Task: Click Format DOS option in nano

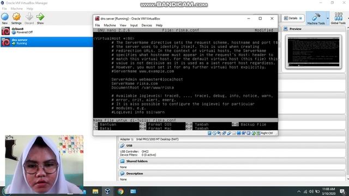Action: pyautogui.click(x=160, y=124)
